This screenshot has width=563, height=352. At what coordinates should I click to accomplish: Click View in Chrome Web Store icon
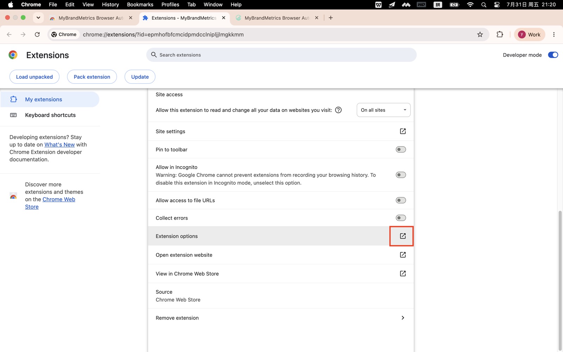(x=403, y=274)
